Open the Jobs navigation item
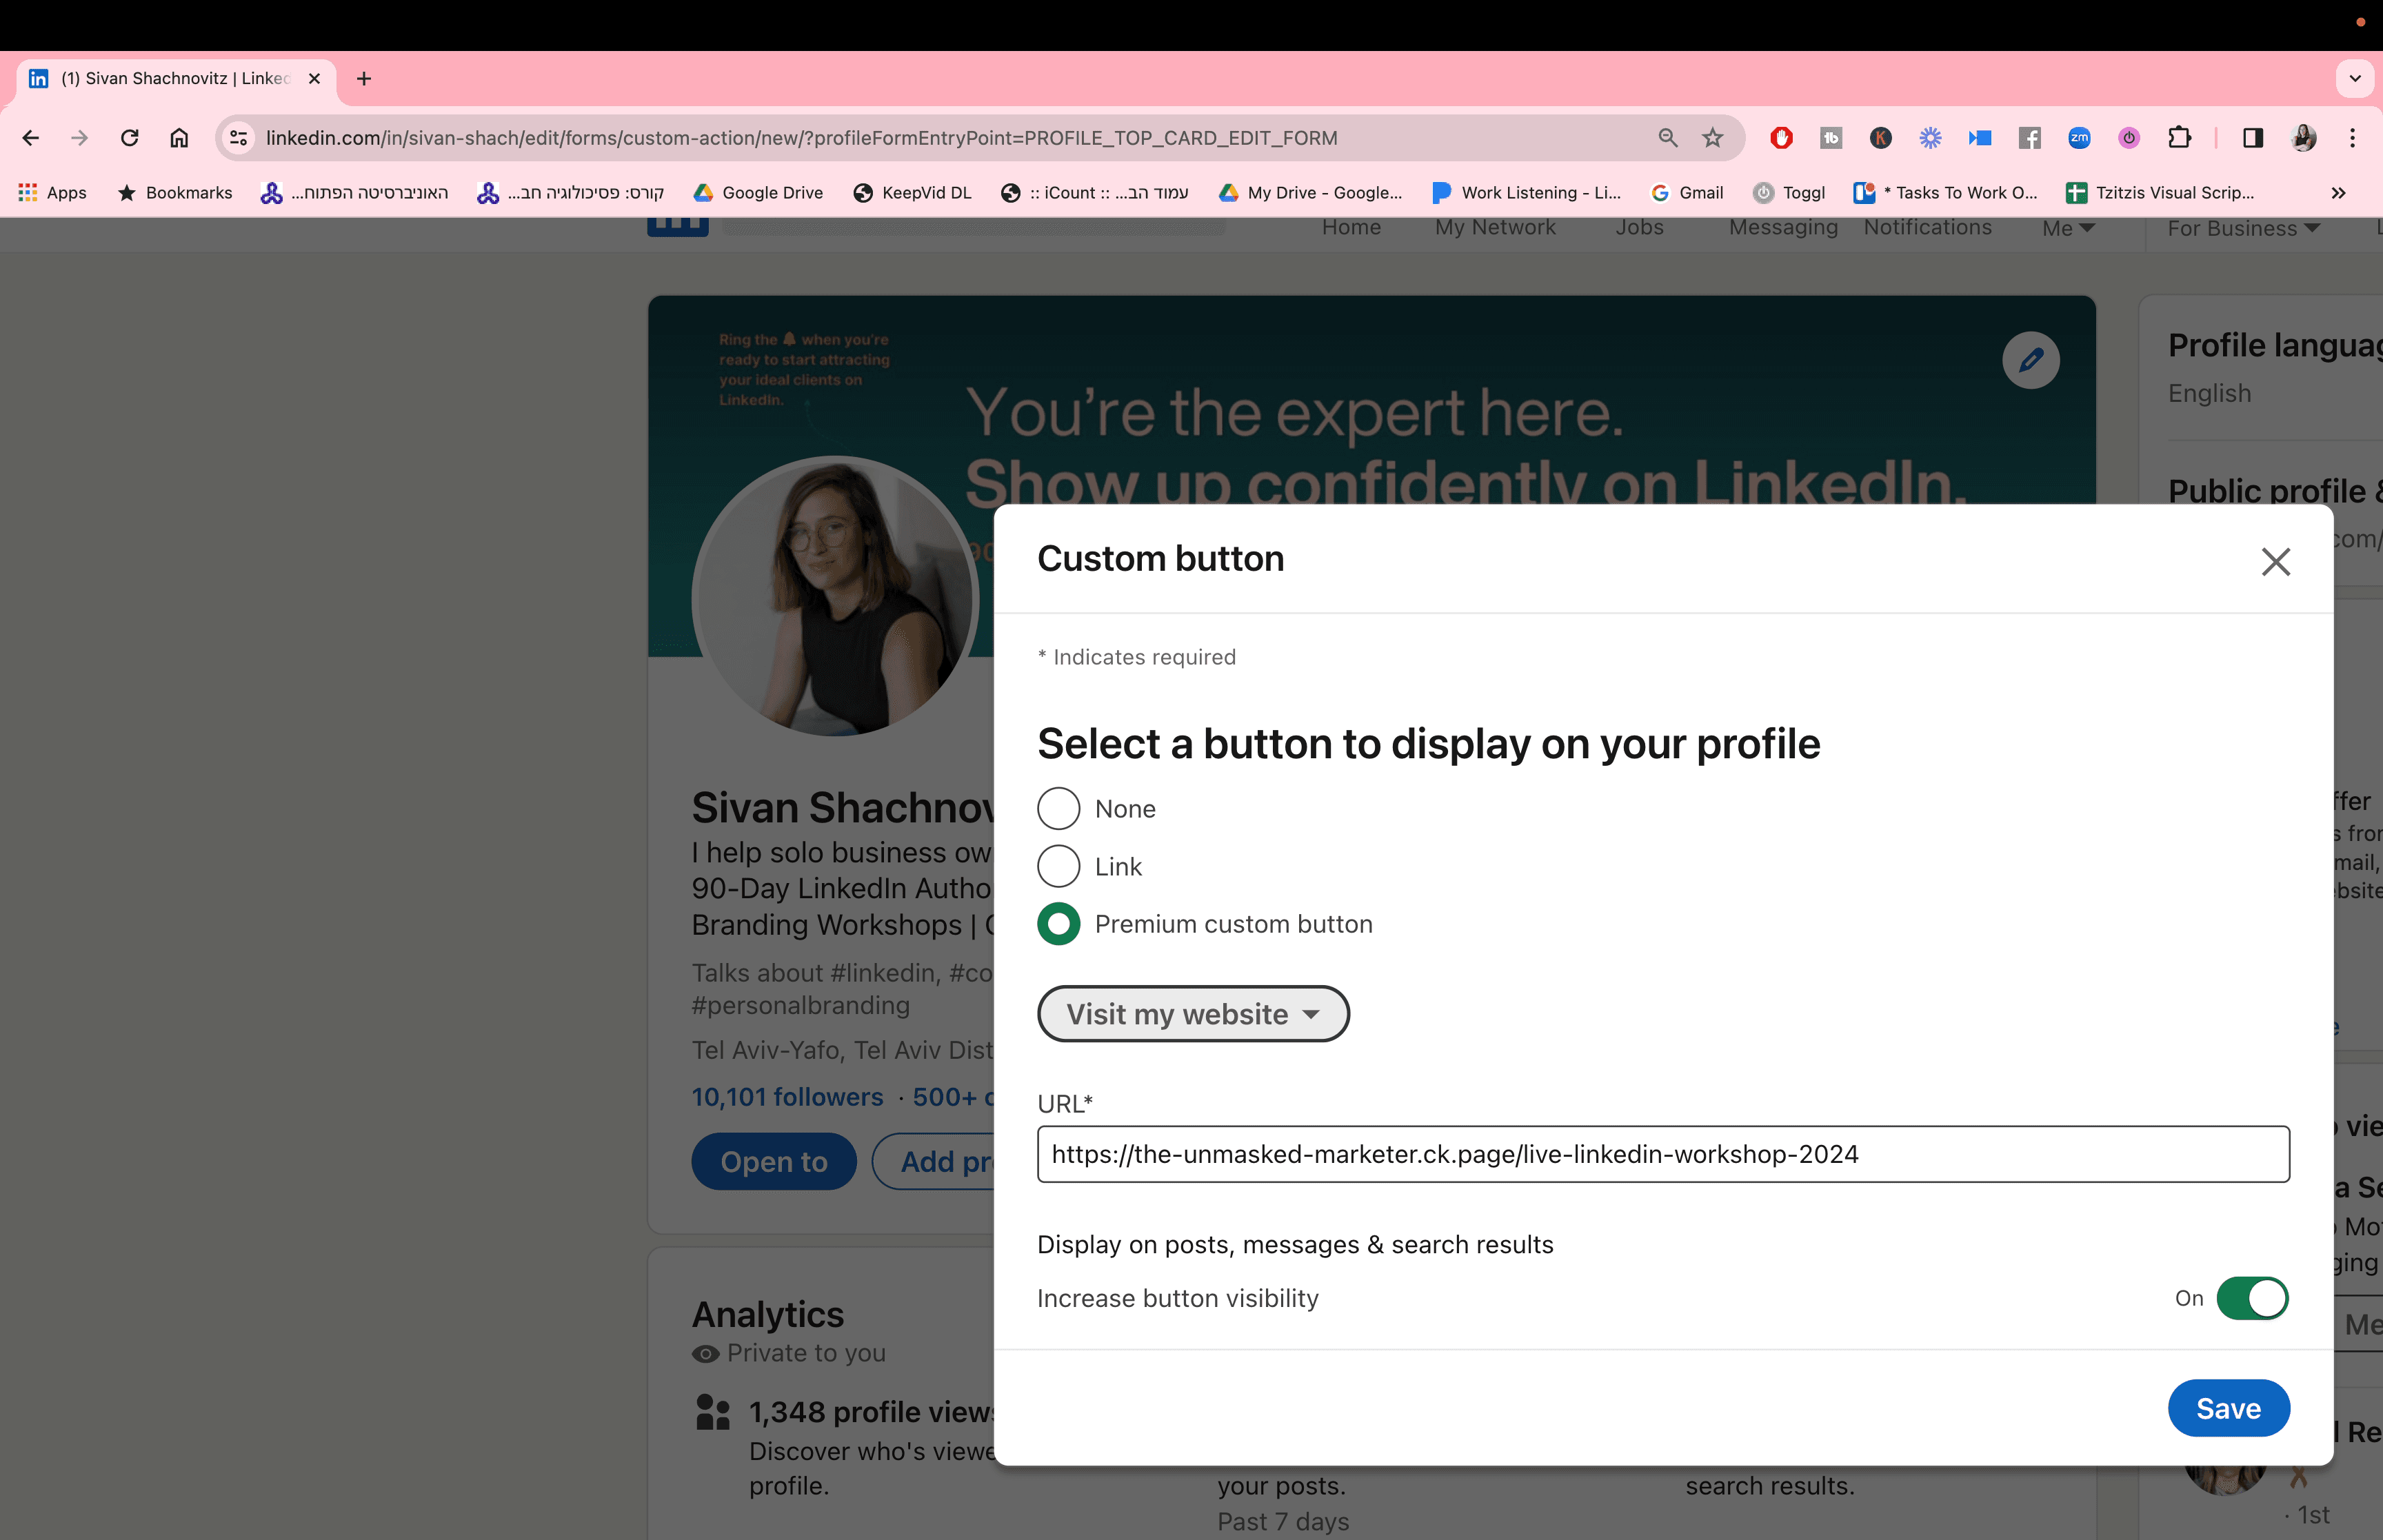The height and width of the screenshot is (1540, 2383). (x=1639, y=228)
